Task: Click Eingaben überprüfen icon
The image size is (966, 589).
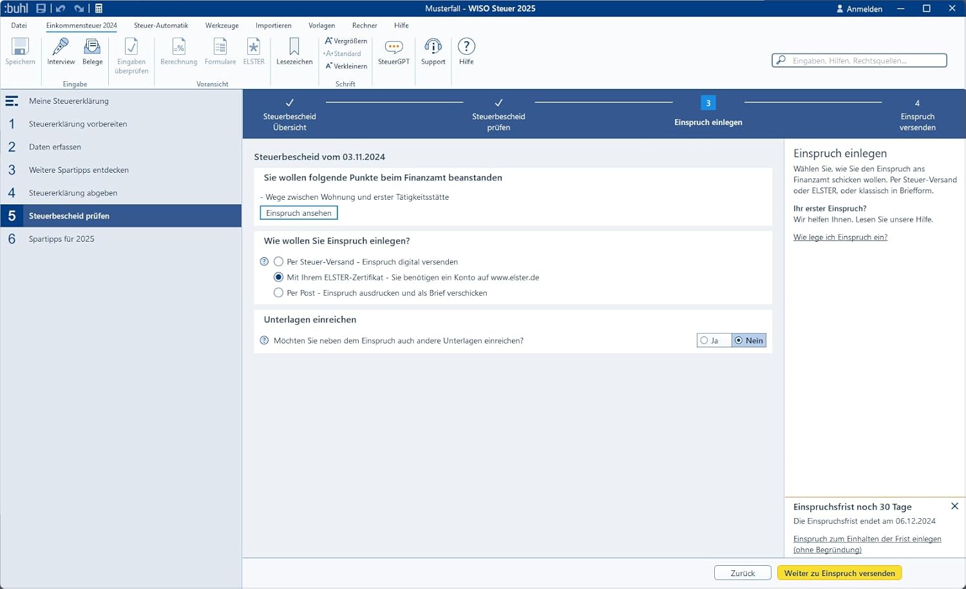Action: pos(131,56)
